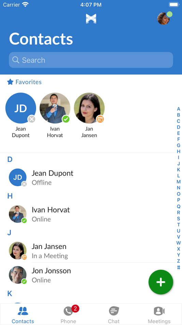Tap battery icon in status bar
This screenshot has height=325, width=182.
174,4
